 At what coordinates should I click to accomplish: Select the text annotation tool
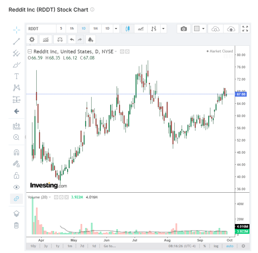click(16, 76)
